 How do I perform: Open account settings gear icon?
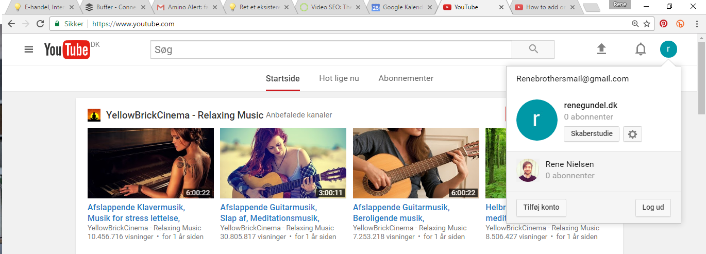click(632, 134)
